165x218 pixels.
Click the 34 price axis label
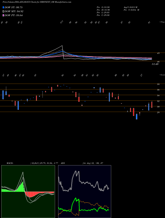[x=158, y=95]
